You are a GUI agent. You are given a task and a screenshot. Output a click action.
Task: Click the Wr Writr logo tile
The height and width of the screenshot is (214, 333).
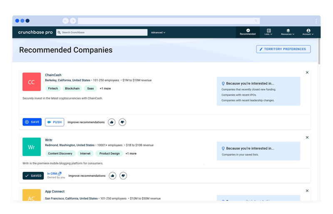tap(32, 147)
